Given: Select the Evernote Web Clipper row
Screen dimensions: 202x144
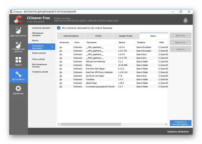Looking at the screenshot, I should pyautogui.click(x=113, y=69).
